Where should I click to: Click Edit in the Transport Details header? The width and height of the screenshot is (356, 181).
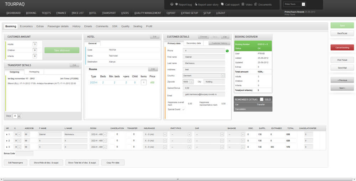74,65
